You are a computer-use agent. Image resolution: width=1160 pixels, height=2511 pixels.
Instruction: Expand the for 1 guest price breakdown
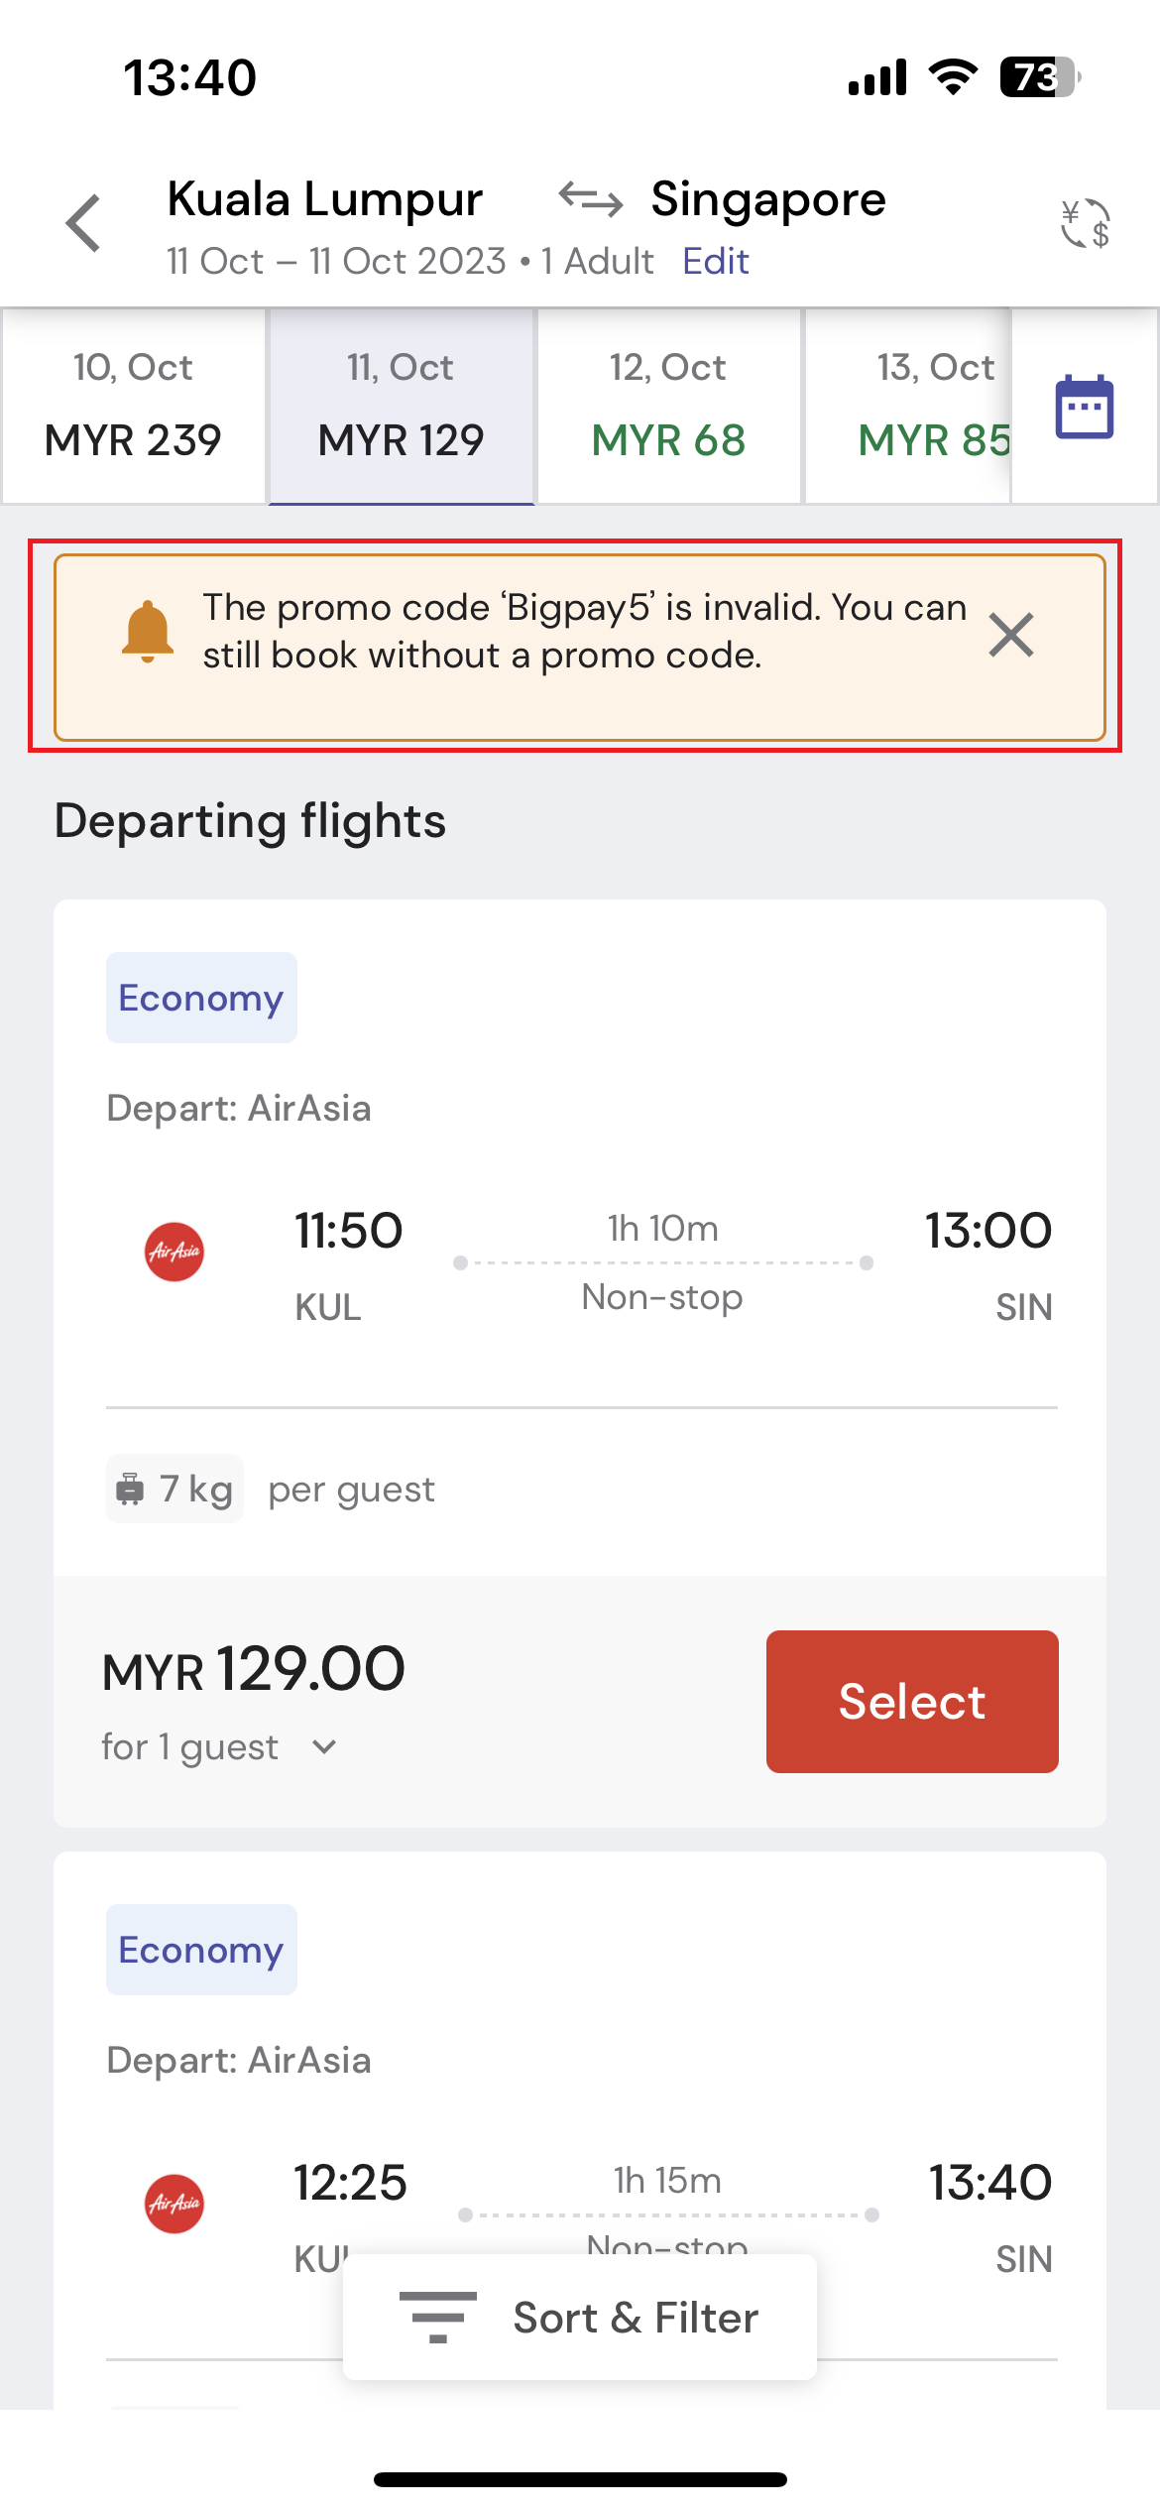coord(220,1746)
